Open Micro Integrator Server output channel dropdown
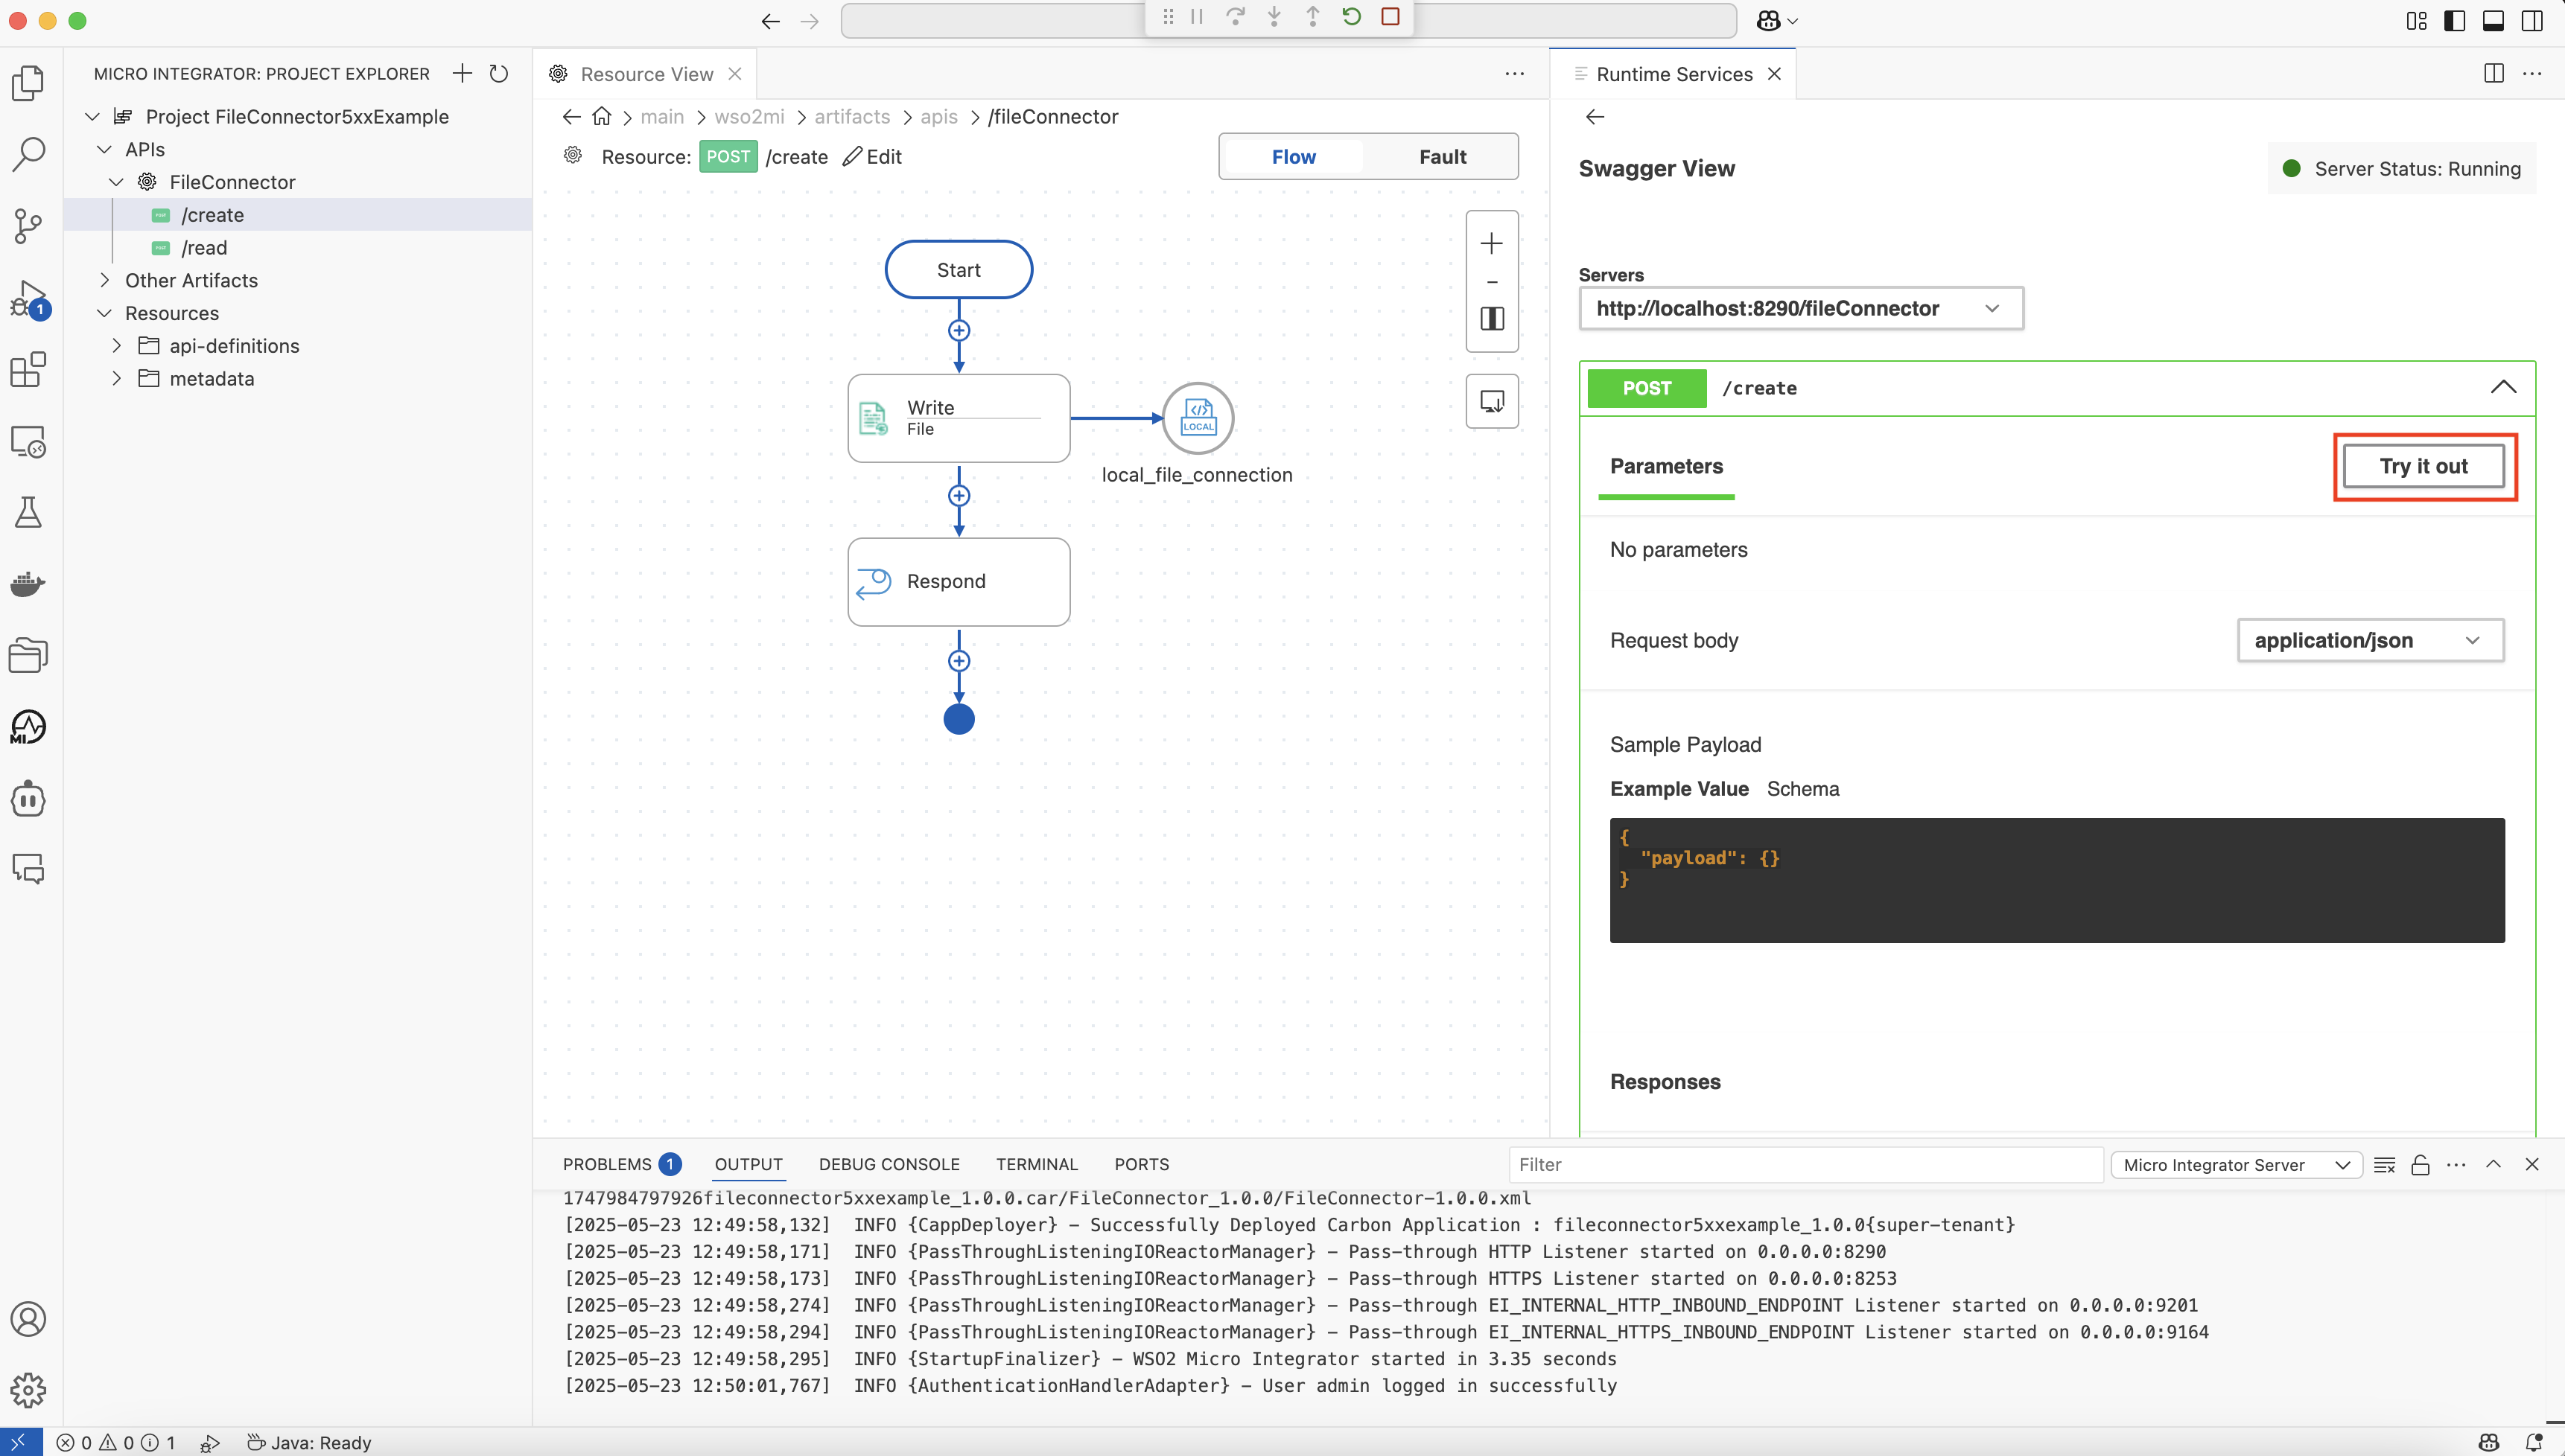The width and height of the screenshot is (2565, 1456). click(x=2236, y=1164)
